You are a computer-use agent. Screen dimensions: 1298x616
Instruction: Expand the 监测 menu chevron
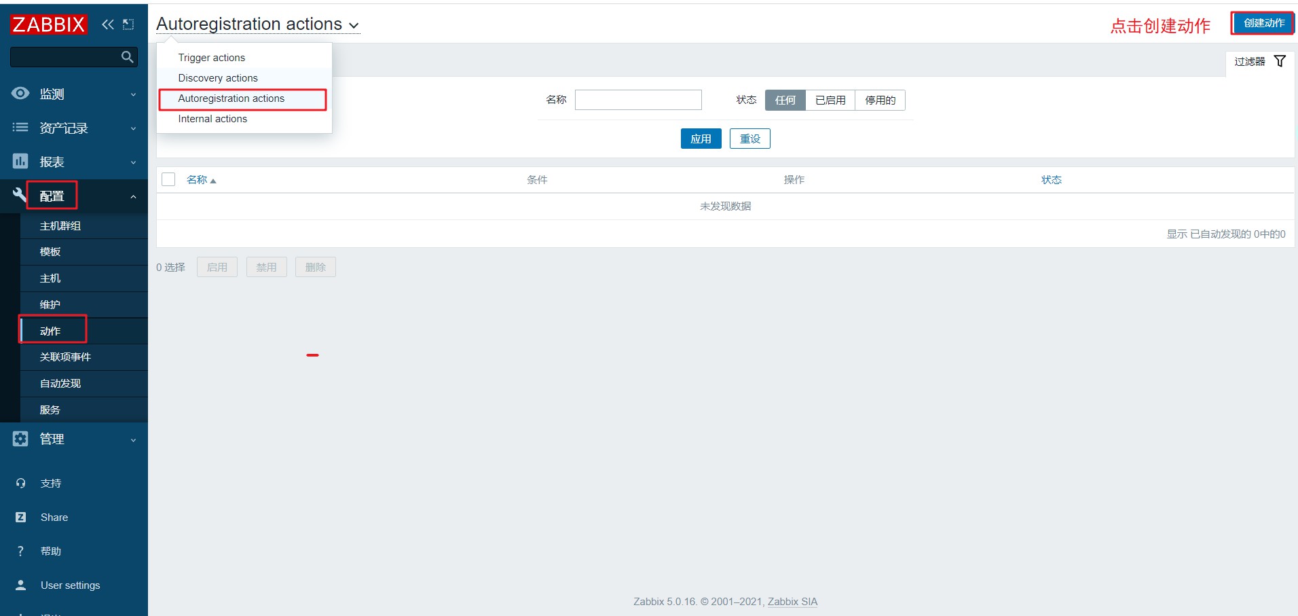coord(133,94)
